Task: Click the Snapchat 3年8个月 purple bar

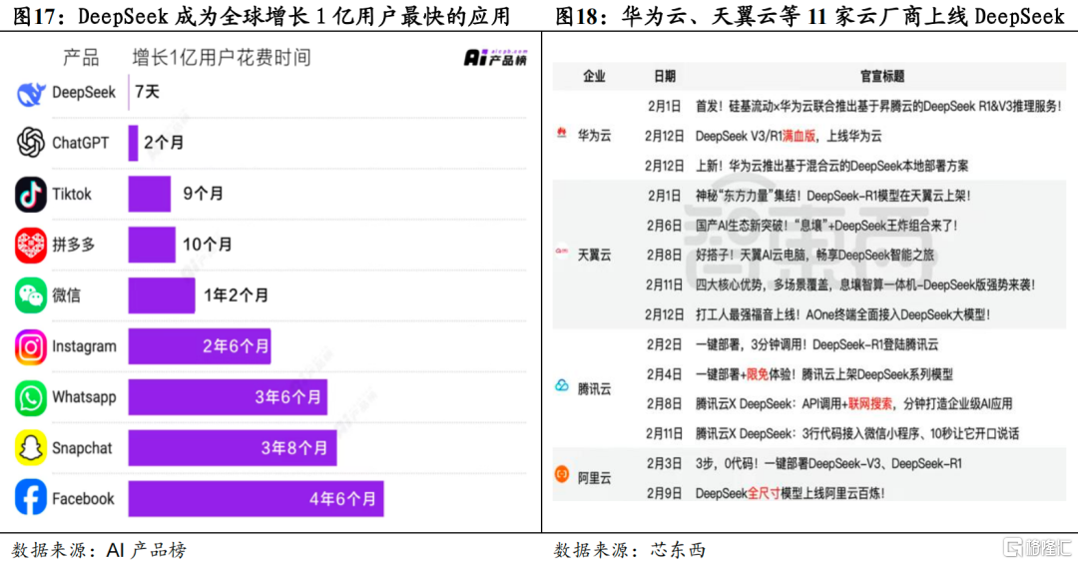Action: pos(233,448)
